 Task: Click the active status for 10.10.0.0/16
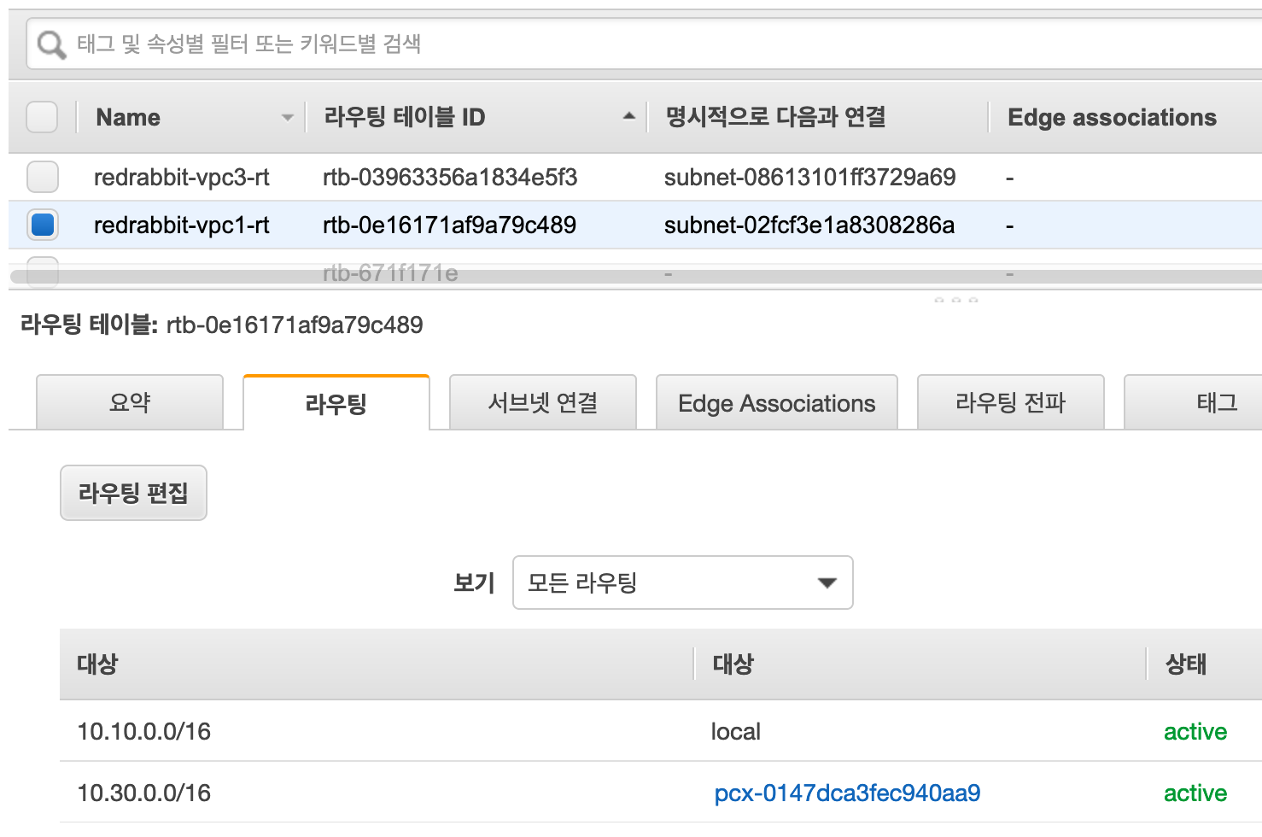pos(1195,731)
